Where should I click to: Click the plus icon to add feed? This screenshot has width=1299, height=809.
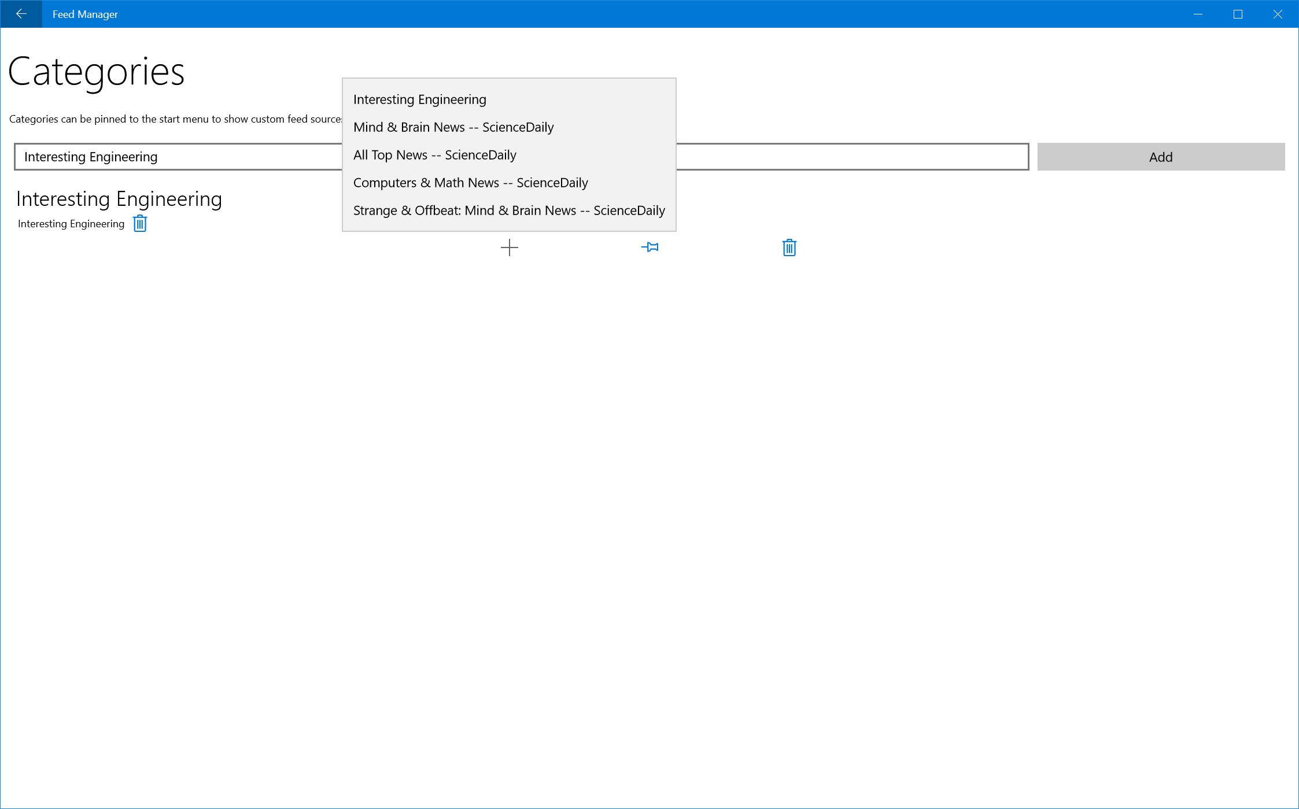[x=509, y=247]
